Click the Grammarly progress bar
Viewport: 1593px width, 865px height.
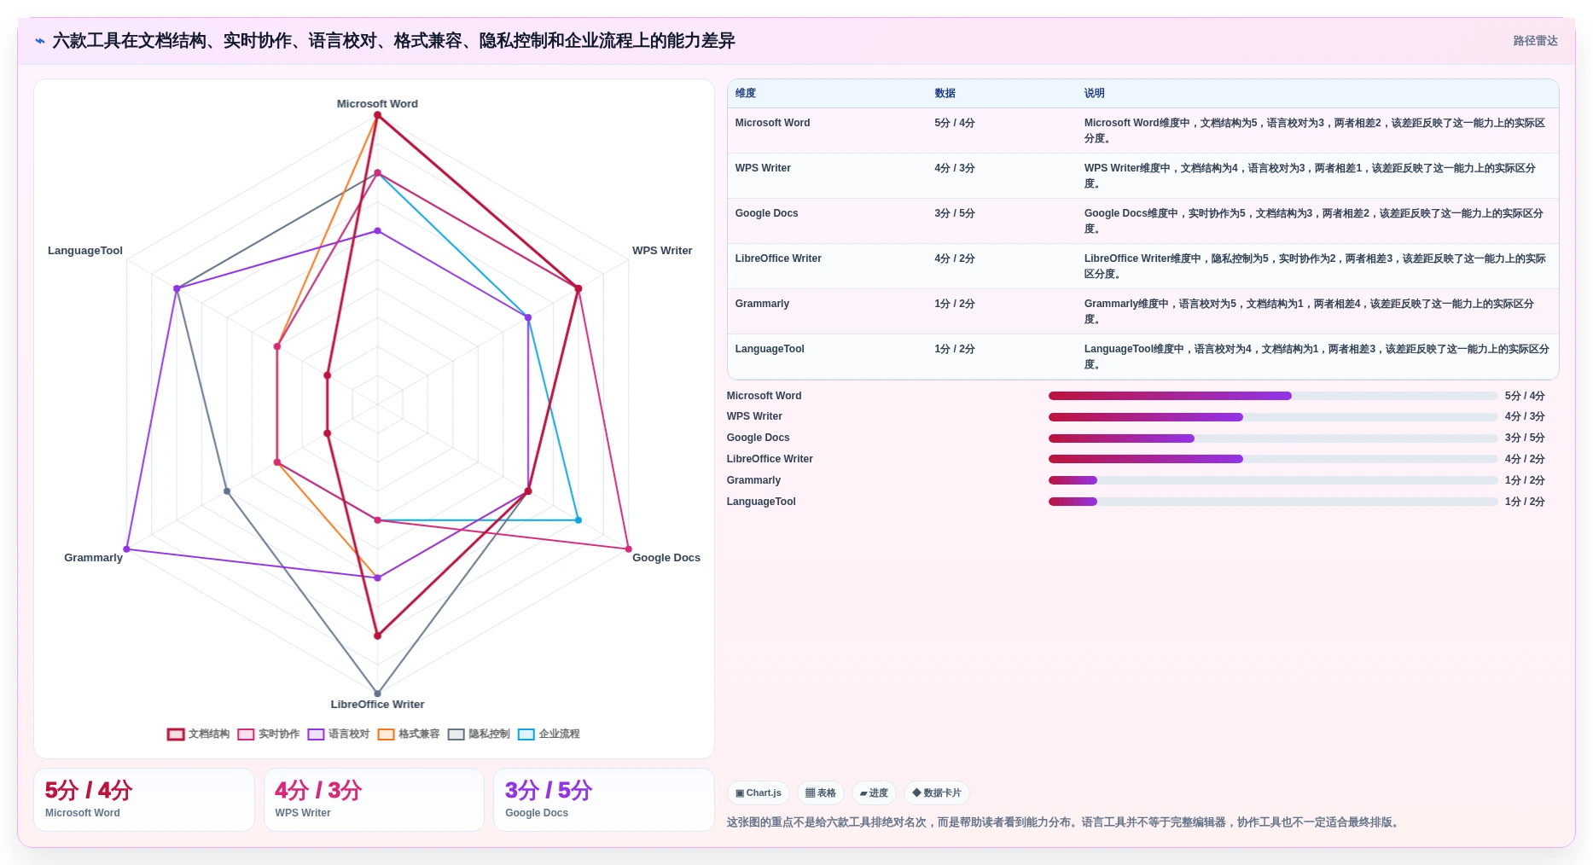click(1273, 480)
